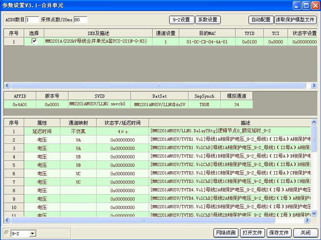321x240 pixels.
Task: Click the 9-2设置 button
Action: coord(181,20)
